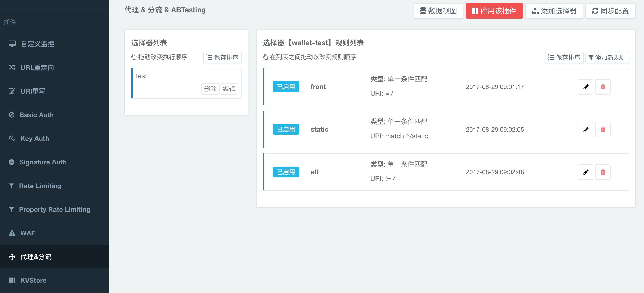Delete the all rule with trash icon
The height and width of the screenshot is (293, 644).
pyautogui.click(x=603, y=172)
